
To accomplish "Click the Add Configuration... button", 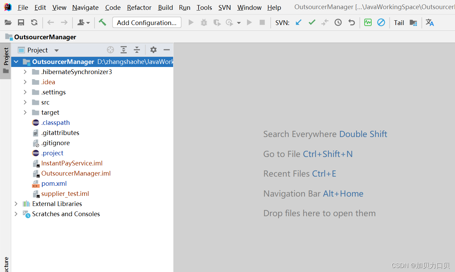I will [147, 23].
